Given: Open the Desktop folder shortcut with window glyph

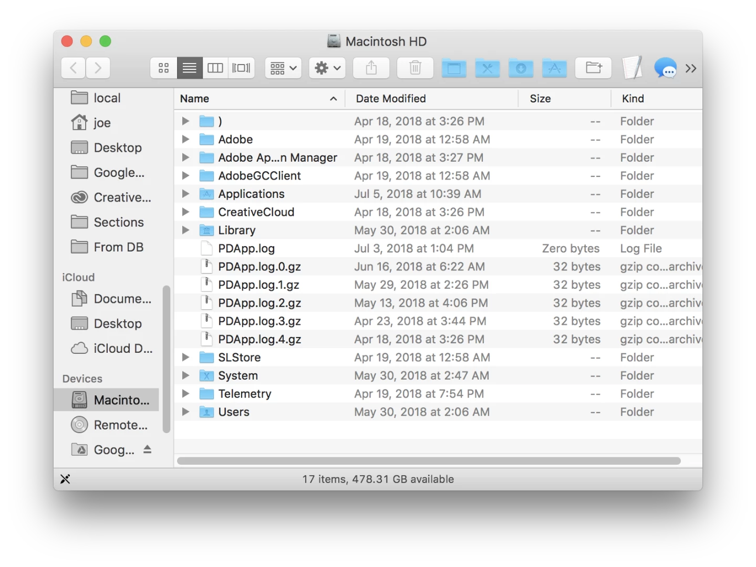Looking at the screenshot, I should (454, 68).
